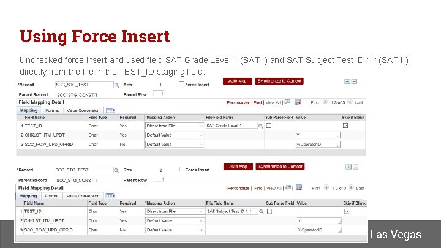The image size is (441, 248).
Task: Edit Record field for Row 2
Action: (84, 170)
